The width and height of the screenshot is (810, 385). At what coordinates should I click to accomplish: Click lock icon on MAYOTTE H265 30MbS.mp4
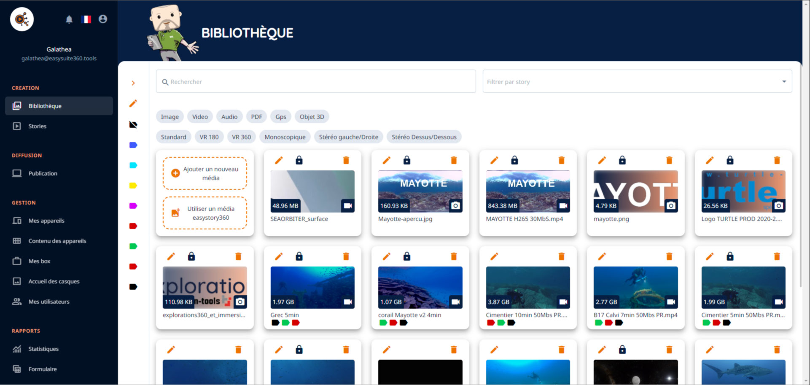(514, 160)
